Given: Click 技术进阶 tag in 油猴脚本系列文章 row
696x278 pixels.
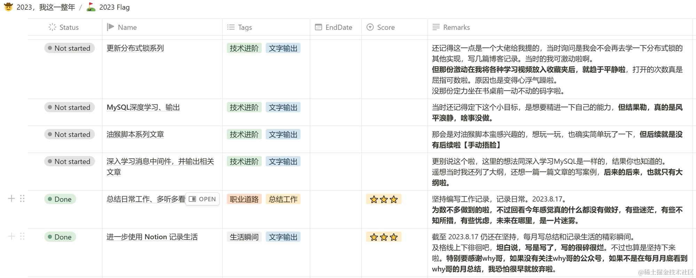Looking at the screenshot, I should pos(244,134).
